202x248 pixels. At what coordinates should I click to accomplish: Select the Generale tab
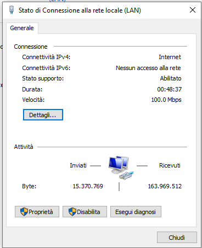[x=22, y=28]
